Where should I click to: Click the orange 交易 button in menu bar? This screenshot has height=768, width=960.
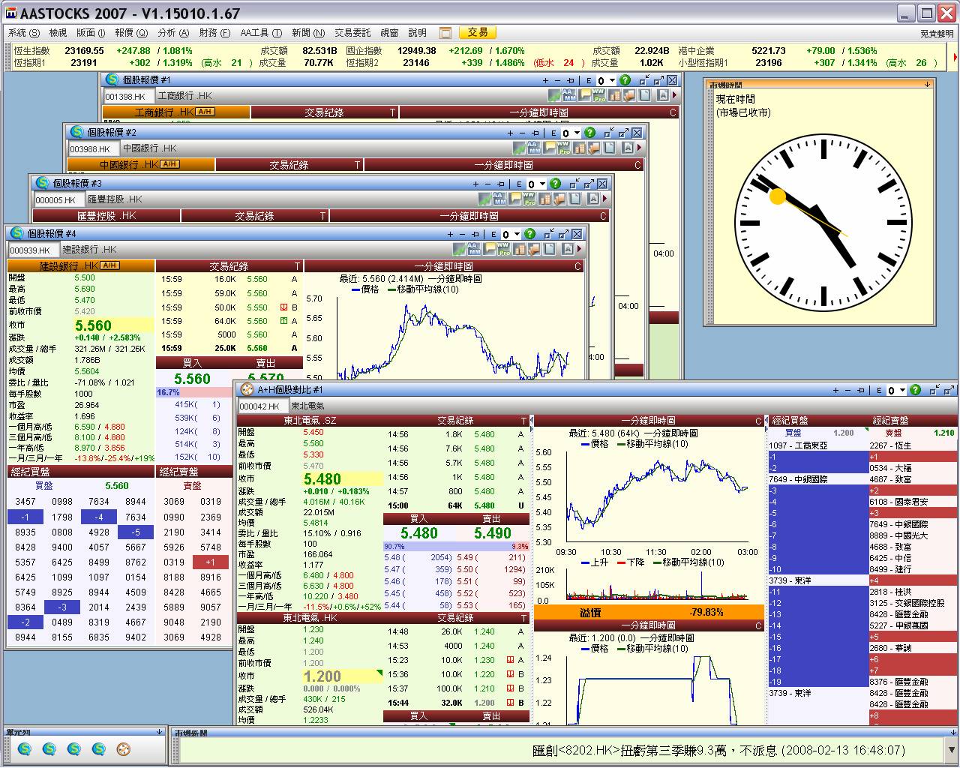tap(478, 33)
